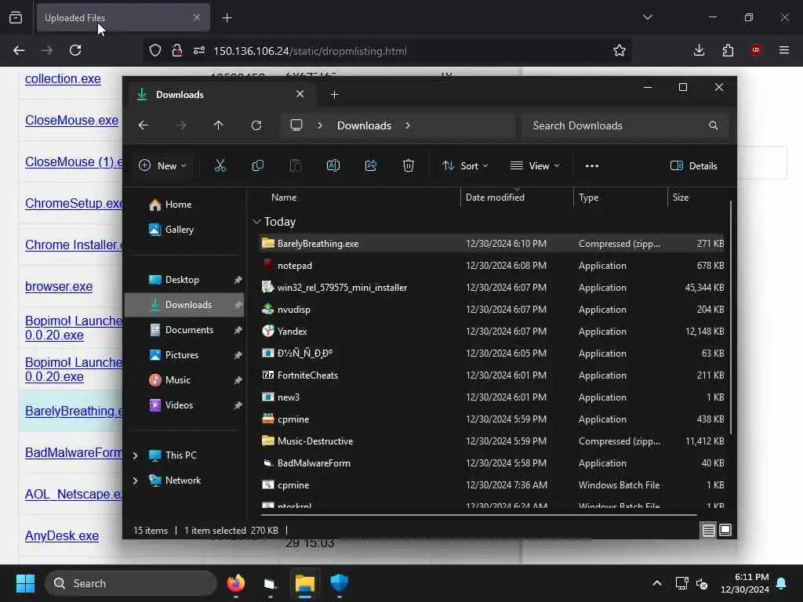This screenshot has width=803, height=602.
Task: Click the file list horizontal scrollbar
Action: (479, 514)
